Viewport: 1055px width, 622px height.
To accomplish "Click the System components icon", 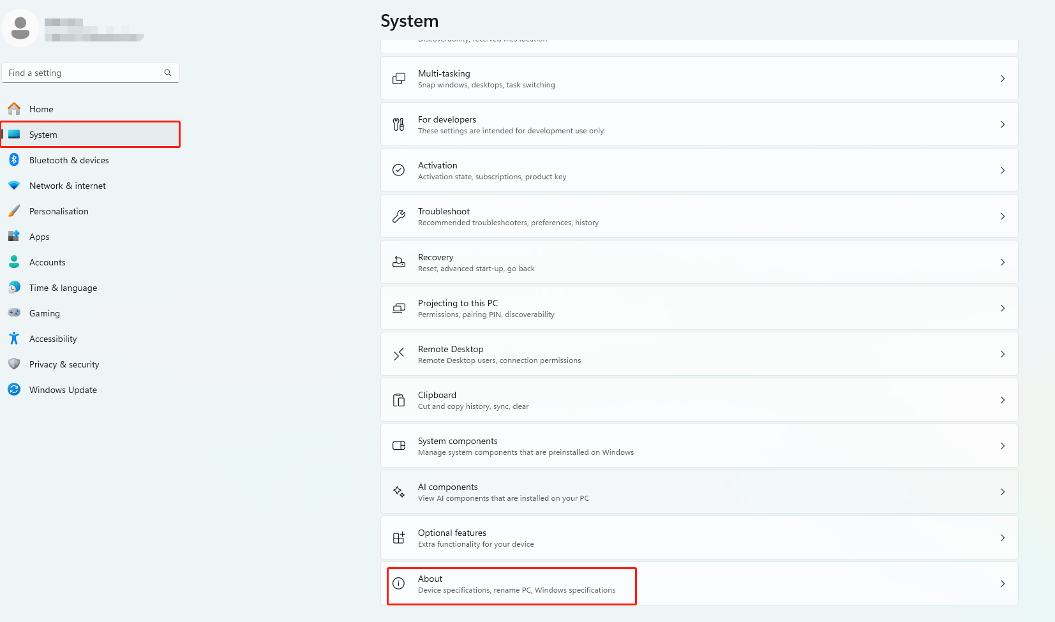I will point(399,445).
